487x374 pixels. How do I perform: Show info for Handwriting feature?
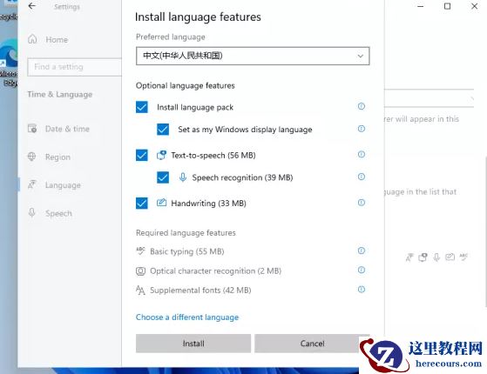tap(362, 203)
